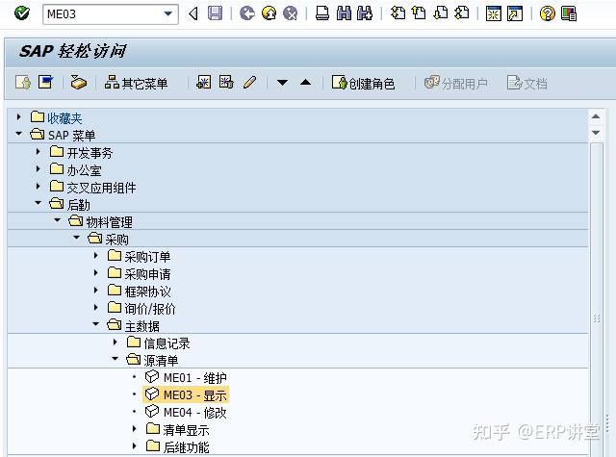The height and width of the screenshot is (457, 616).
Task: Click the Print icon
Action: point(322,13)
